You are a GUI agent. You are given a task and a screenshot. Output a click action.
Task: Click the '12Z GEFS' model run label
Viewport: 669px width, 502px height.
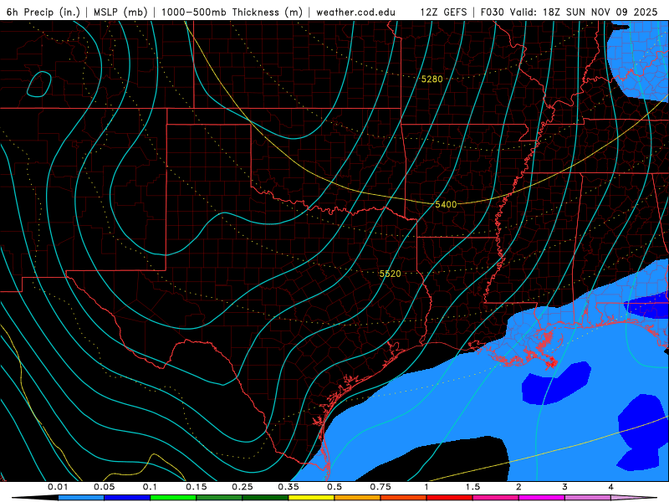[x=443, y=12]
